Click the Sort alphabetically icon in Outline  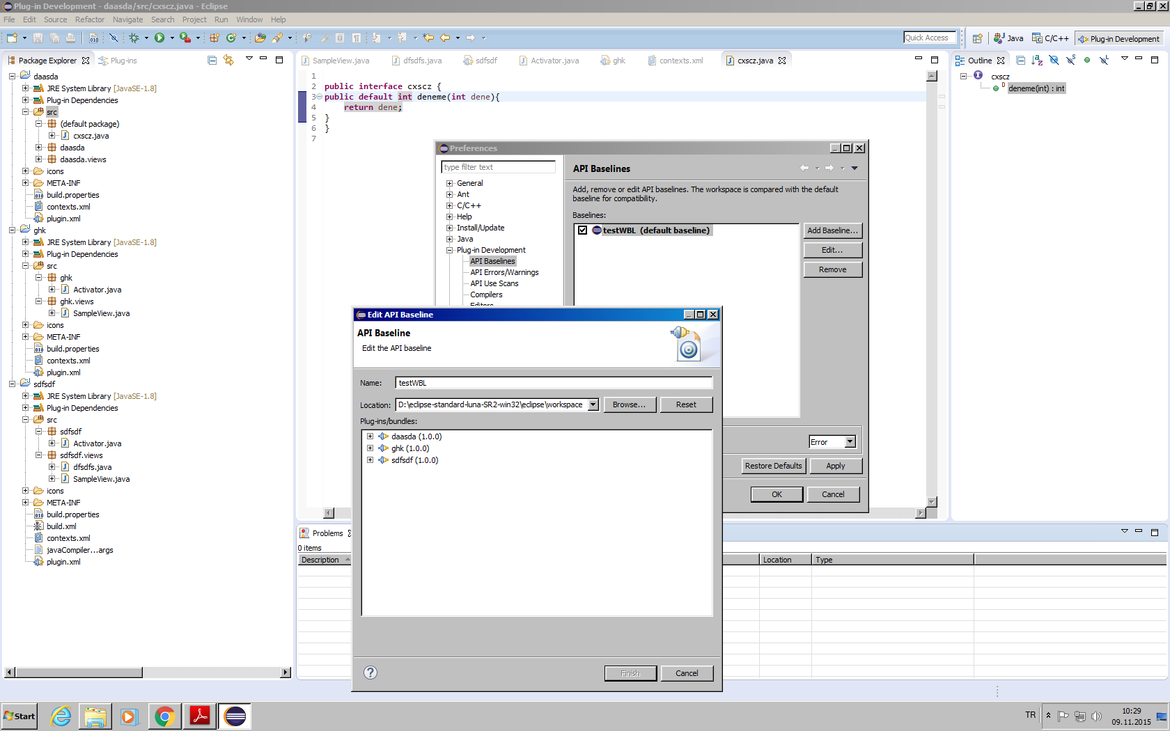click(x=1037, y=61)
